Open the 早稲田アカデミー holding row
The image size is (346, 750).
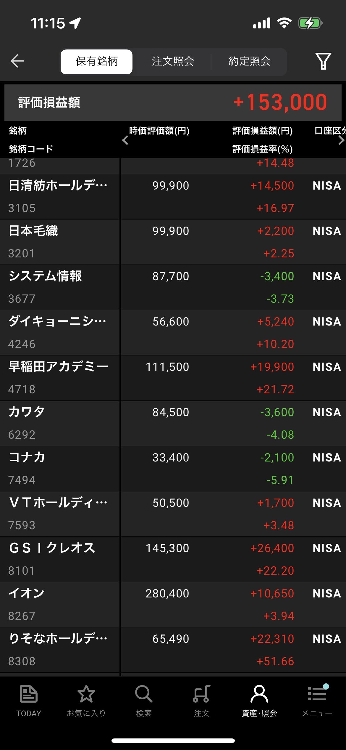tap(173, 378)
